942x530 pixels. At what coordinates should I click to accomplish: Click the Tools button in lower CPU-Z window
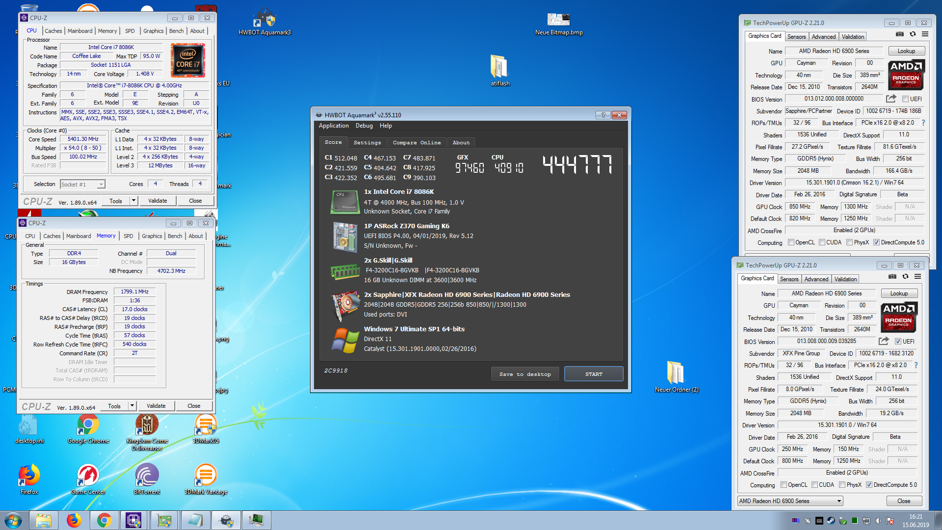[114, 406]
